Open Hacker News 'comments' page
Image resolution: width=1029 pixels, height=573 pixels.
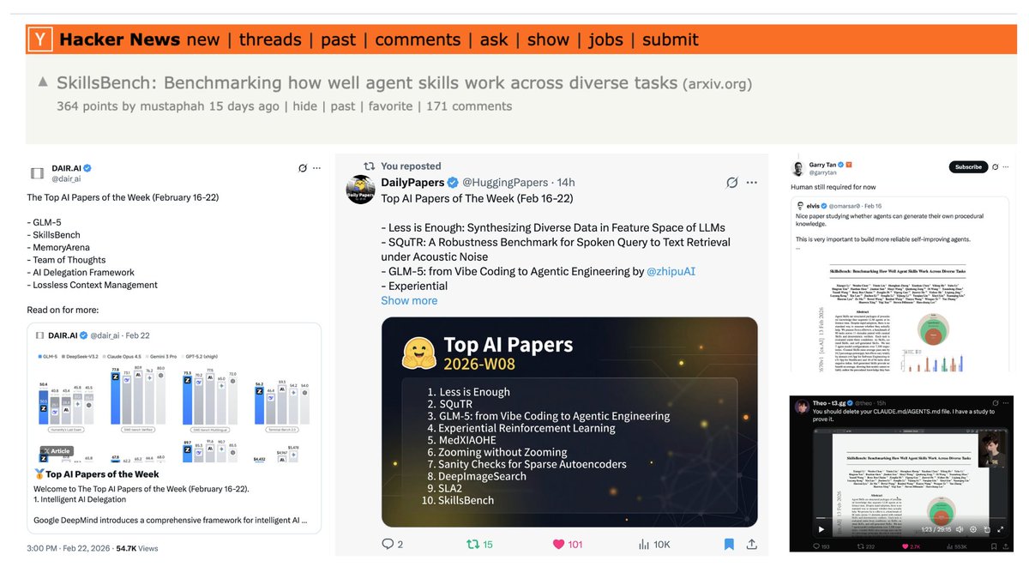pyautogui.click(x=418, y=39)
